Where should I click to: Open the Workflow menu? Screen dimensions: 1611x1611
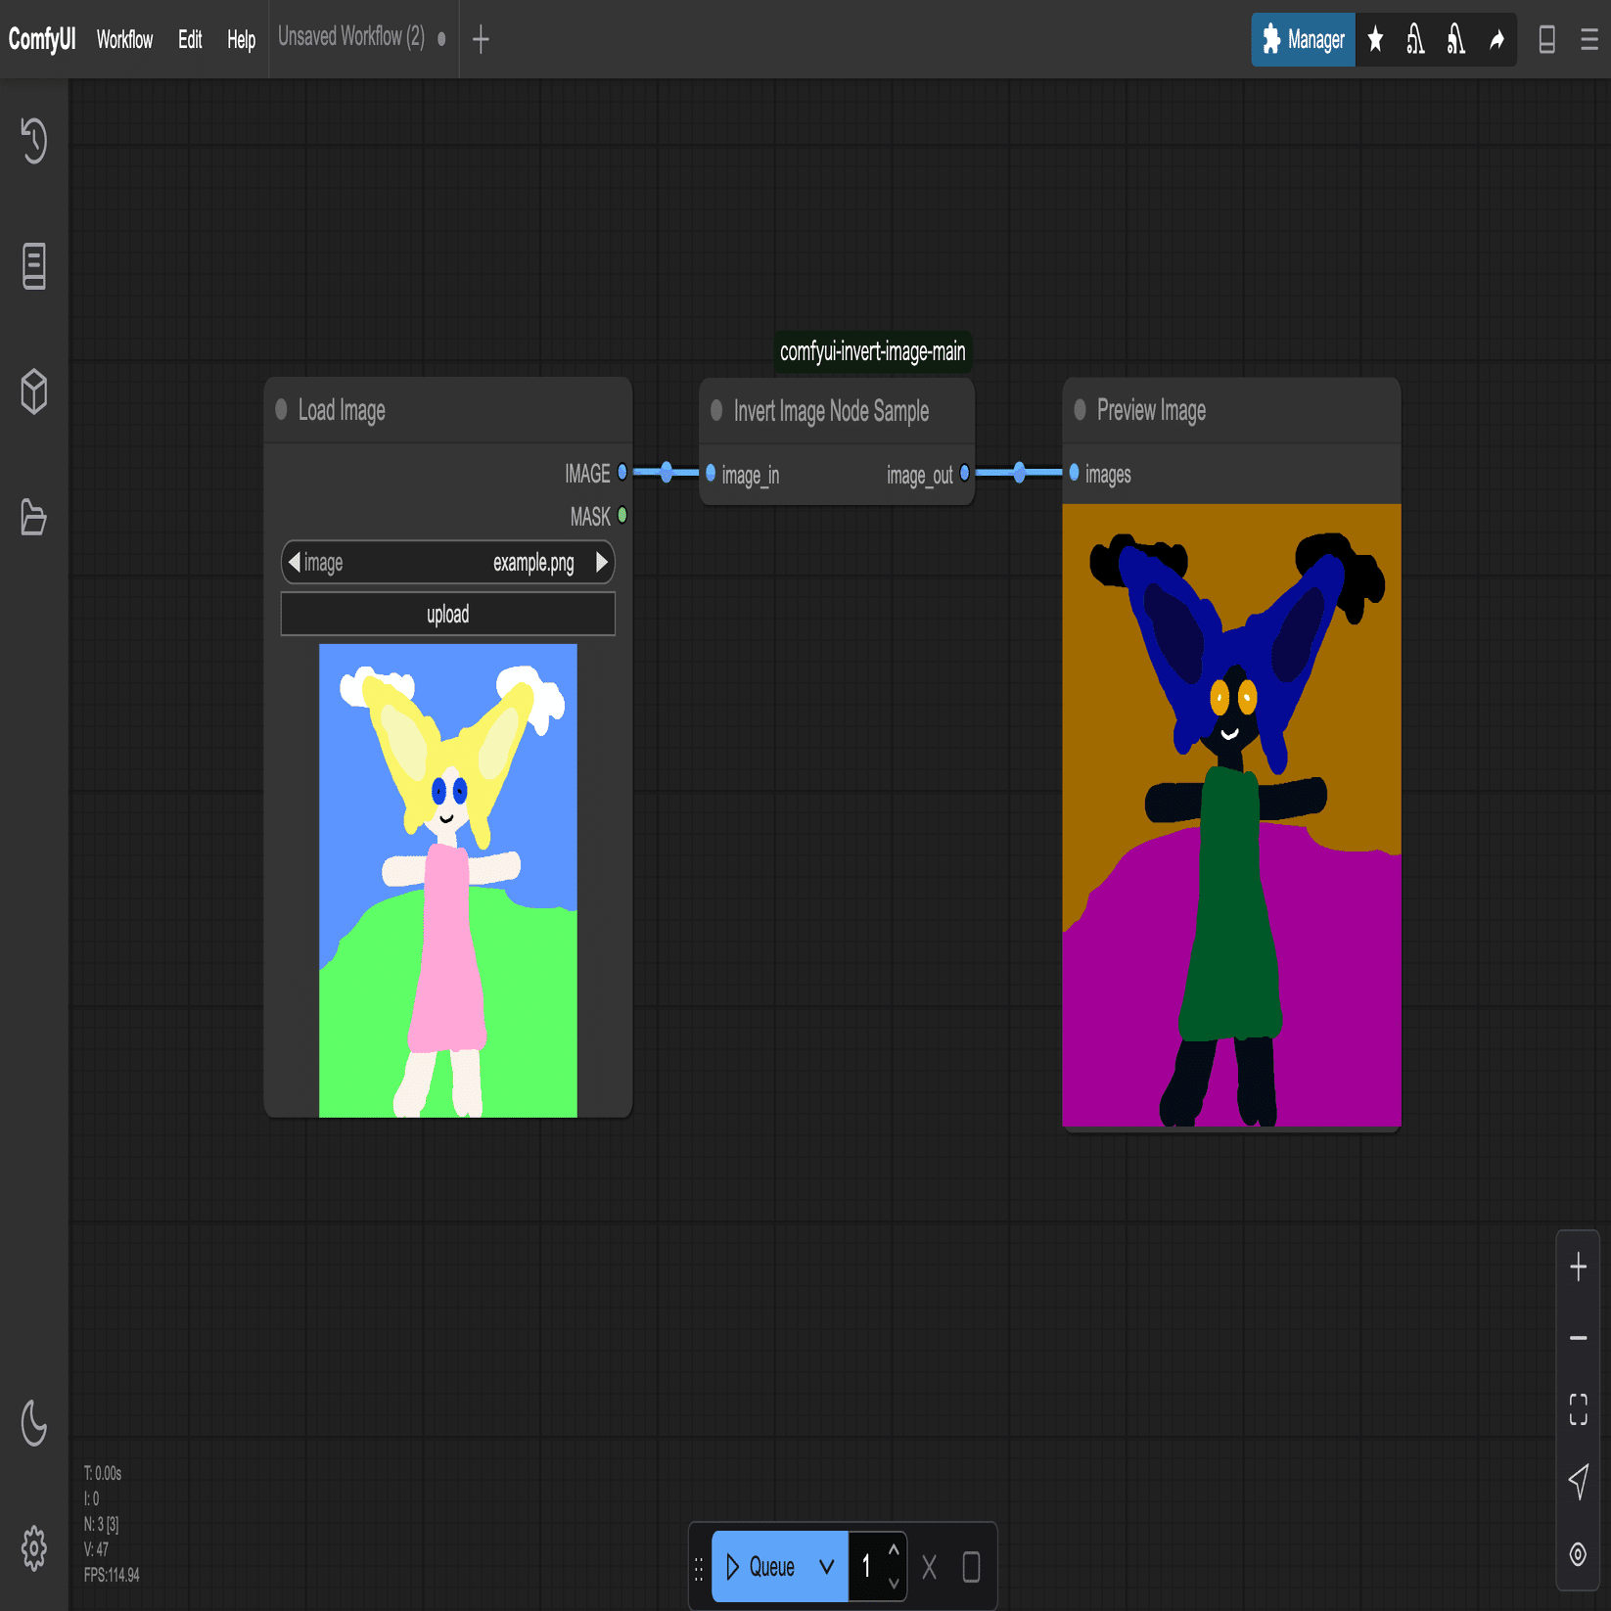point(124,39)
